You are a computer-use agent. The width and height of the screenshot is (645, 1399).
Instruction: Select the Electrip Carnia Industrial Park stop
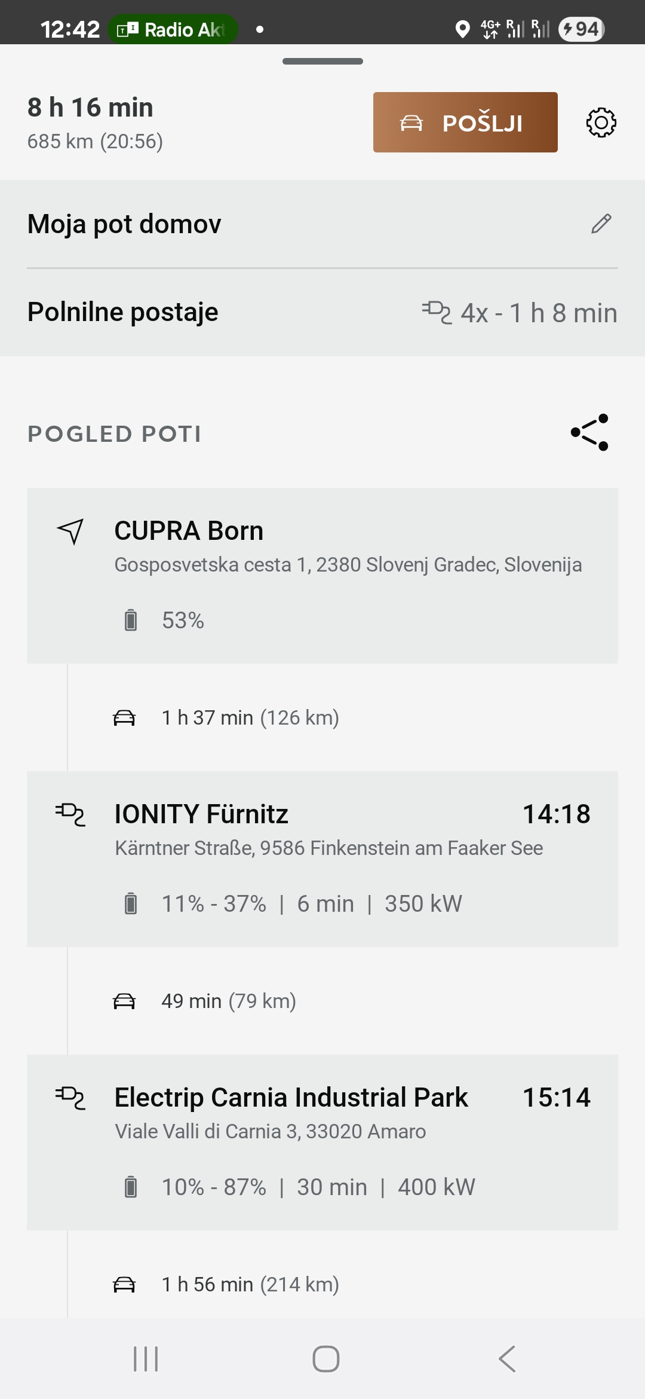pyautogui.click(x=322, y=1142)
